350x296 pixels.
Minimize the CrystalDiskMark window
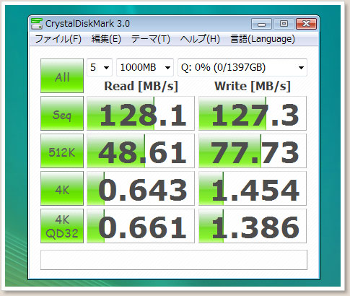click(262, 24)
